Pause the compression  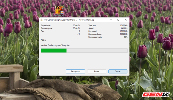point(97,71)
